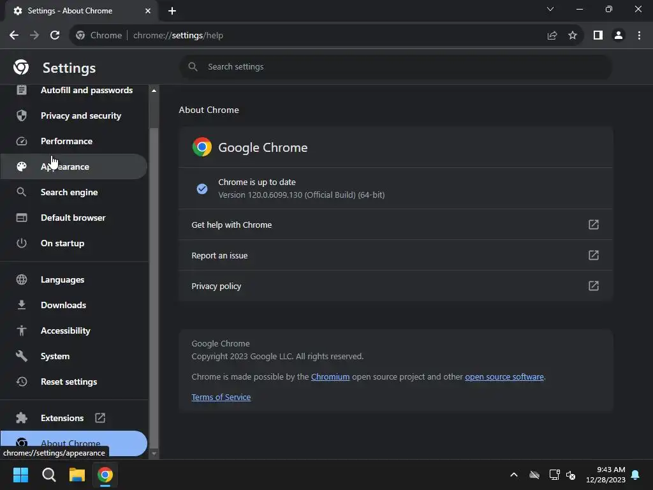Click the site info Chrome chip in address bar
Image resolution: width=653 pixels, height=490 pixels.
pyautogui.click(x=99, y=36)
